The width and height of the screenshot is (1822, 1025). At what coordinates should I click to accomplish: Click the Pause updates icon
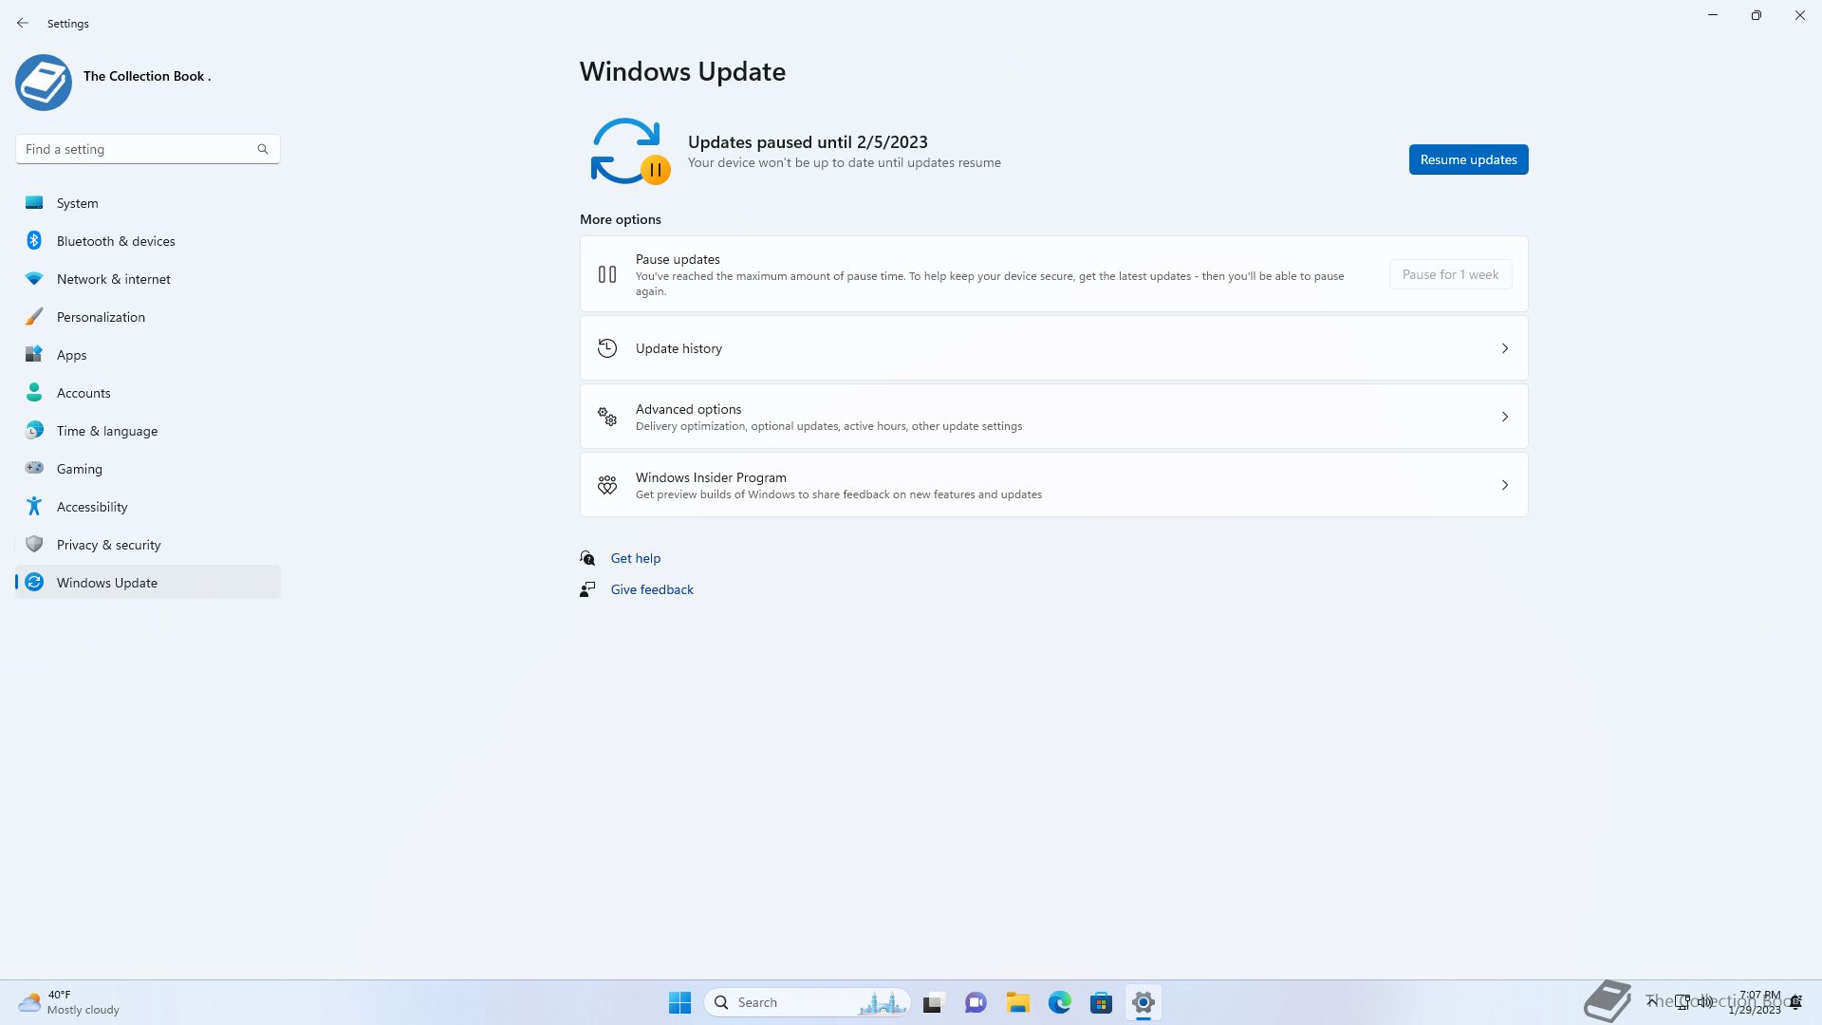point(607,274)
